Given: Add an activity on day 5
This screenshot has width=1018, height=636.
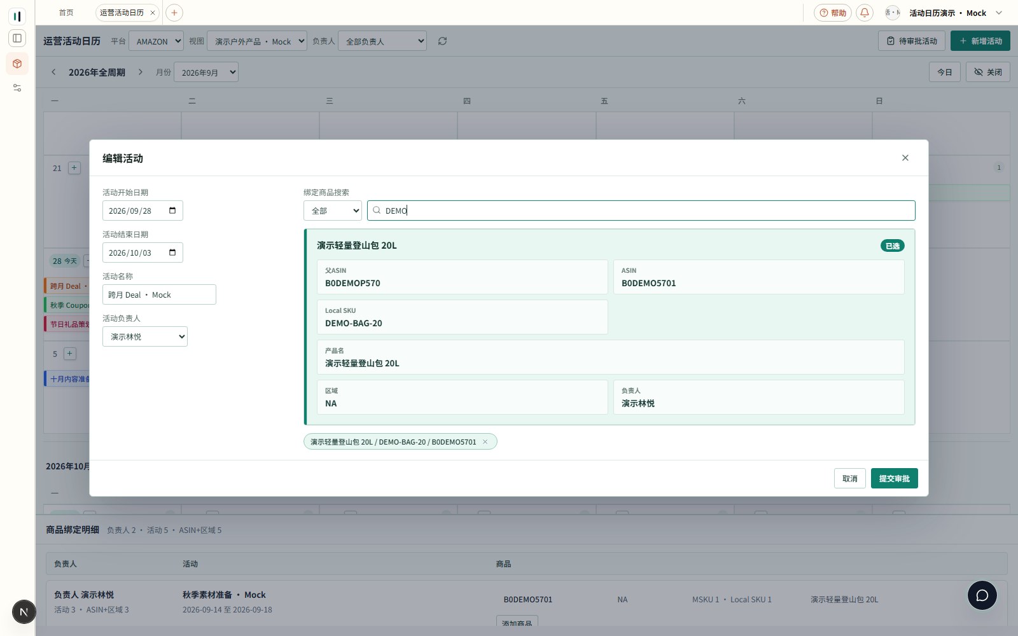Looking at the screenshot, I should [70, 354].
